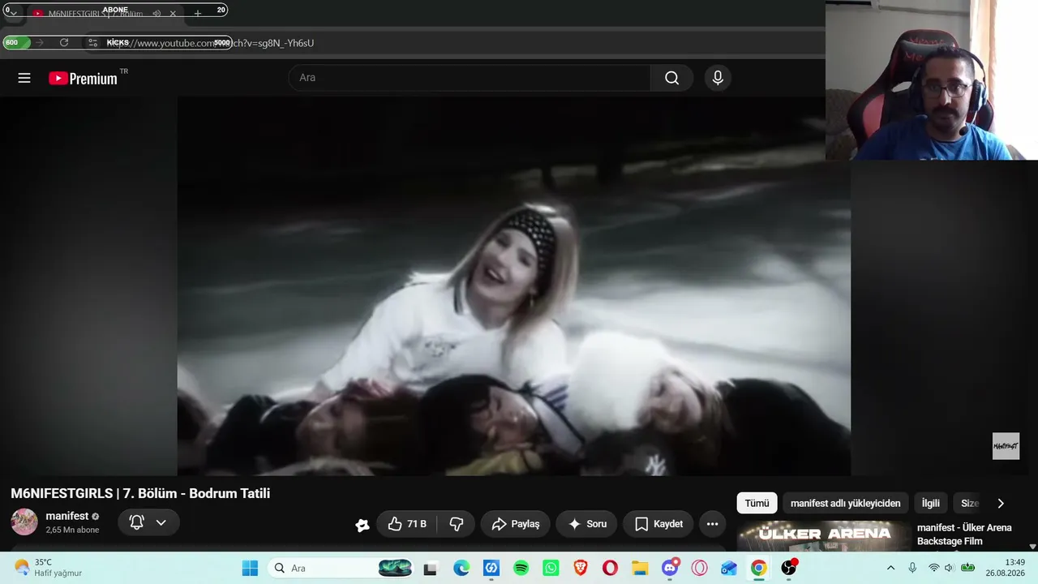
Task: Toggle the notification bell for manifest
Action: (x=136, y=522)
